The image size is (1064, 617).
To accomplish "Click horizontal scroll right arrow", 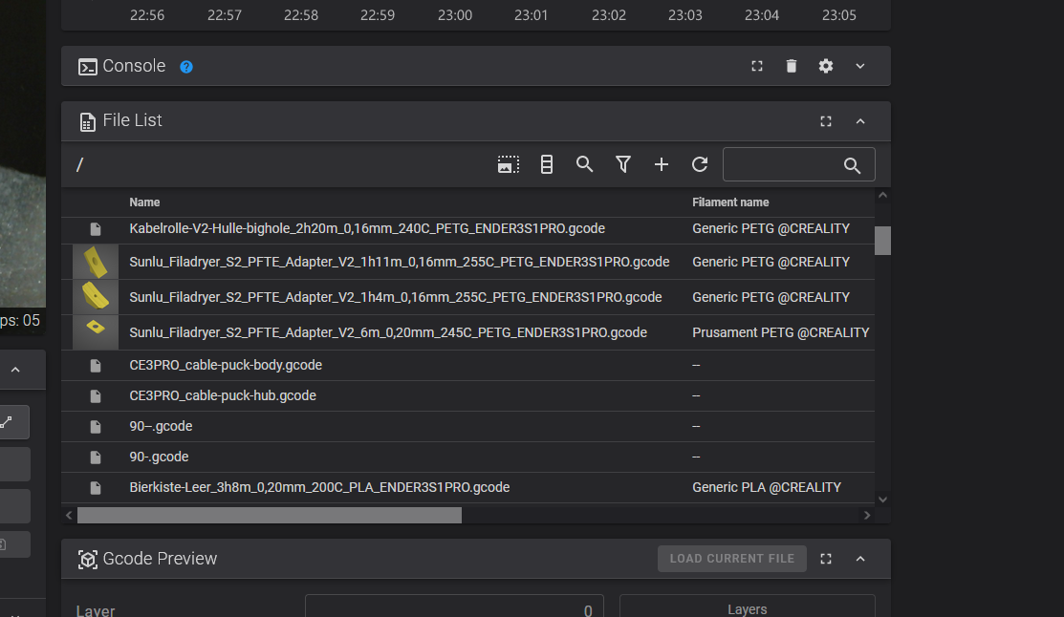I will tap(866, 516).
